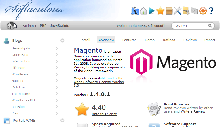Select eggBlog from the Blogs list
The height and width of the screenshot is (127, 220).
[18, 107]
